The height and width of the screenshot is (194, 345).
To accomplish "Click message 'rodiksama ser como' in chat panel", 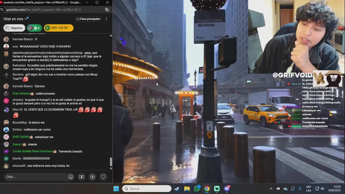I will click(37, 130).
